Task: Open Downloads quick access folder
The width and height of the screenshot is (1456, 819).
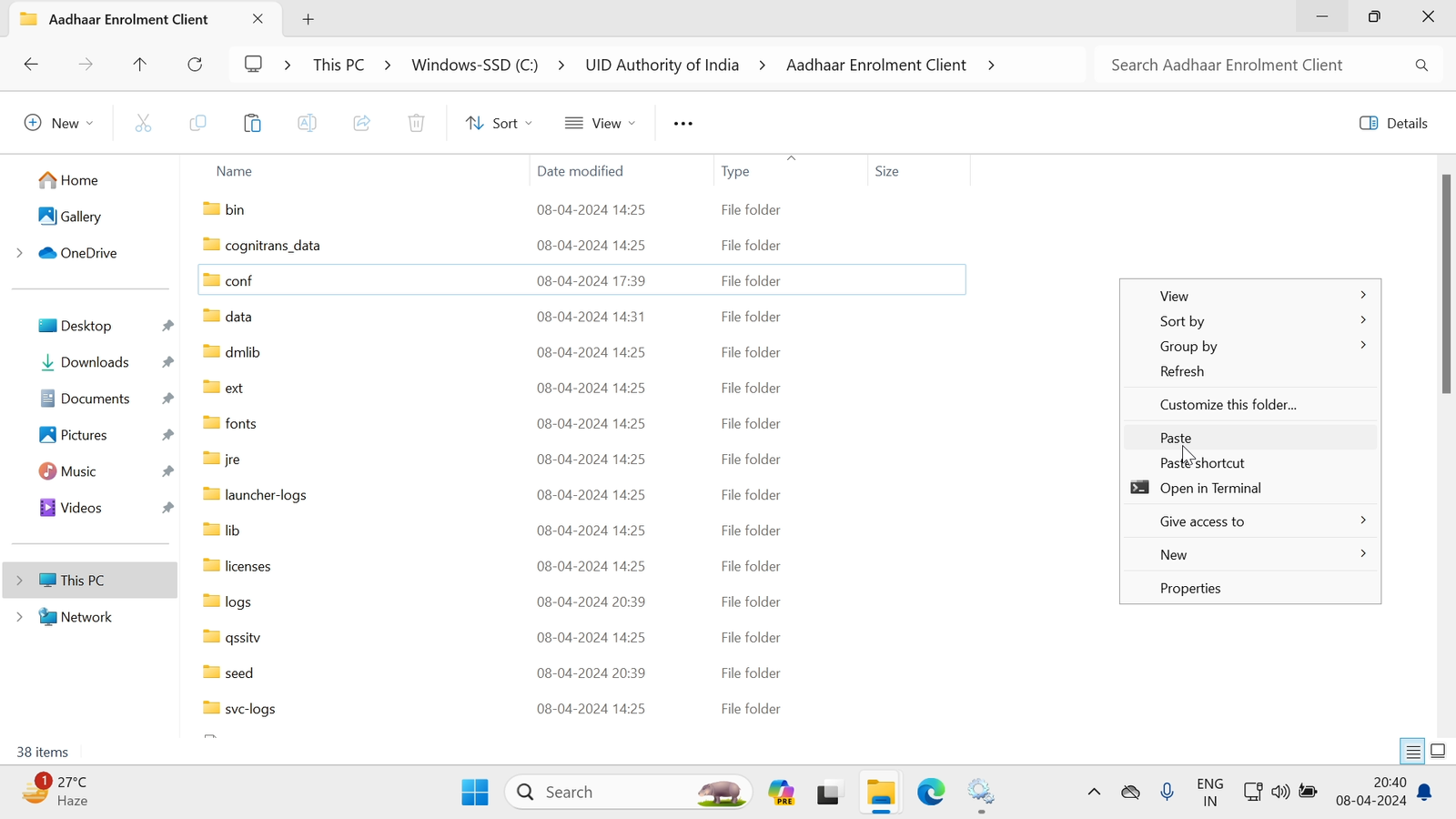Action: tap(85, 362)
